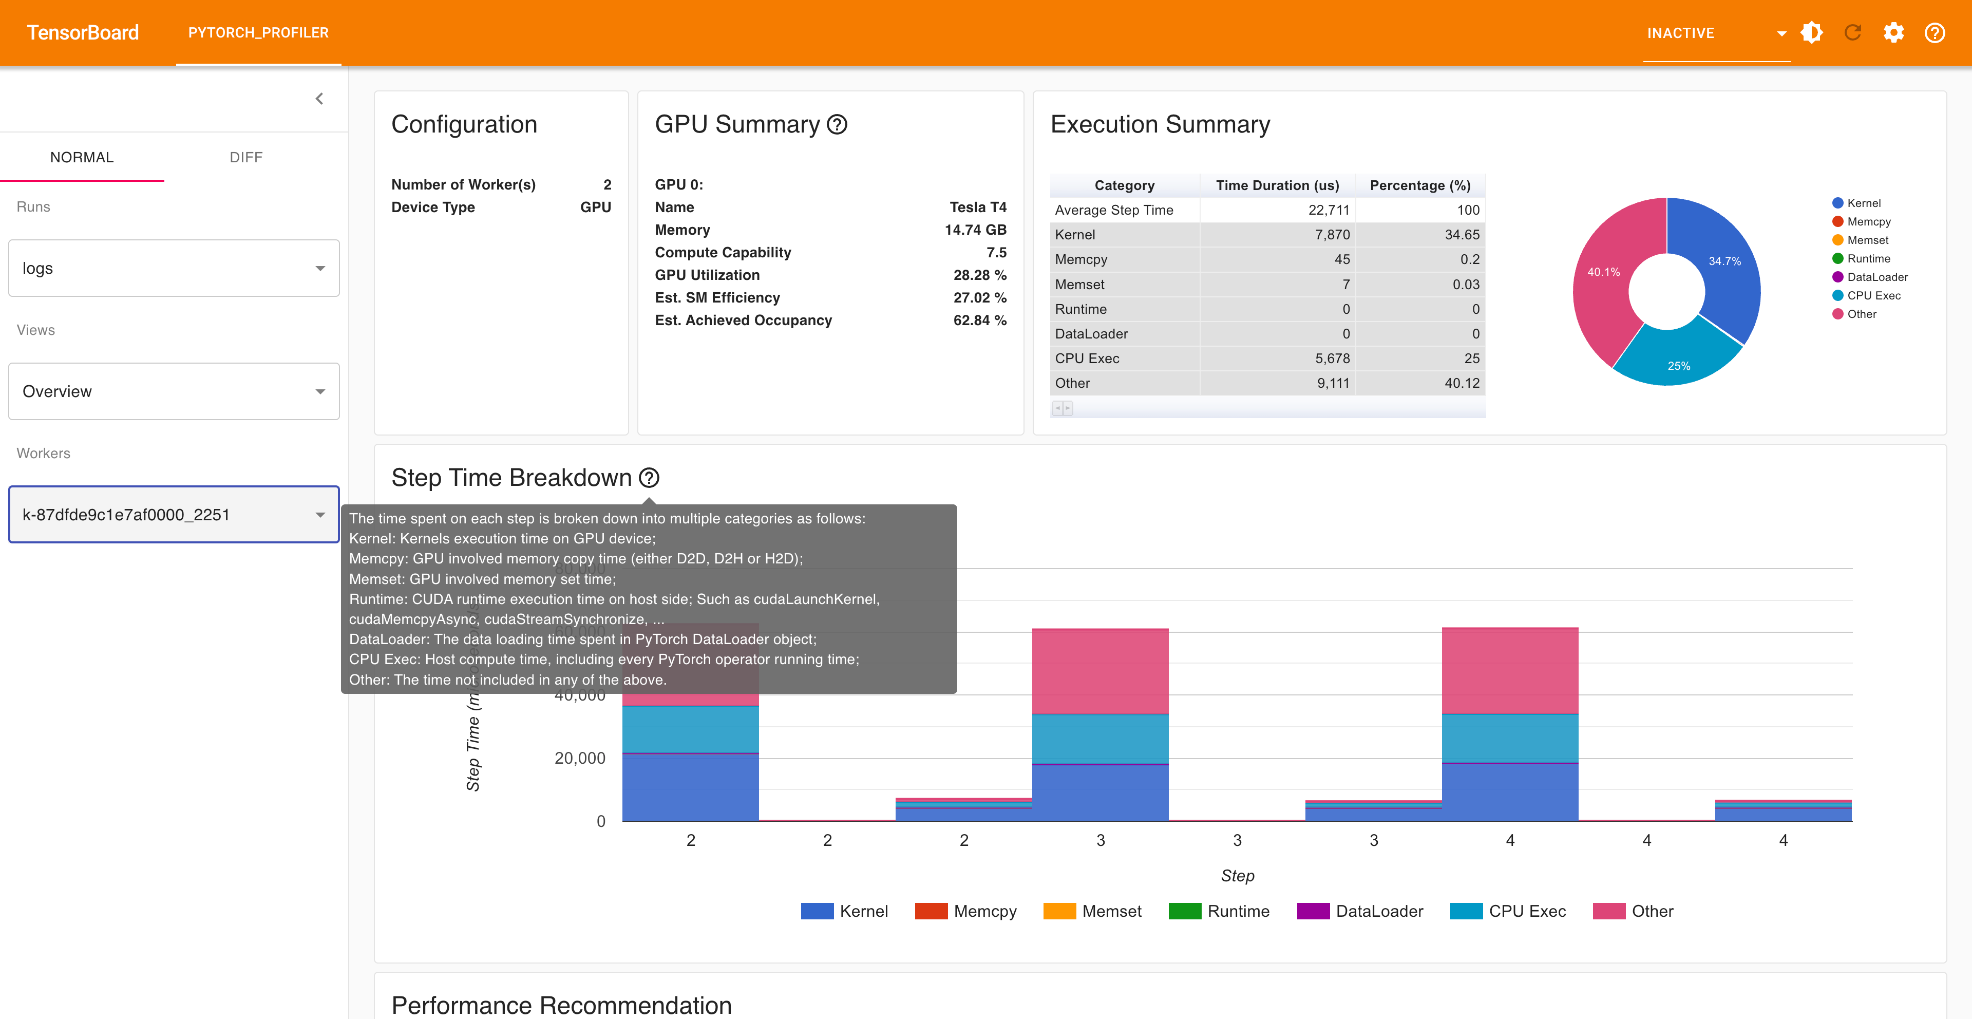1972x1019 pixels.
Task: Expand the Workers dropdown selector
Action: coord(174,515)
